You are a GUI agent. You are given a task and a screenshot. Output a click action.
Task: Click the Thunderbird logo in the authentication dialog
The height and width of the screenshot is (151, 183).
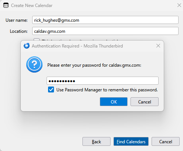coord(27,46)
